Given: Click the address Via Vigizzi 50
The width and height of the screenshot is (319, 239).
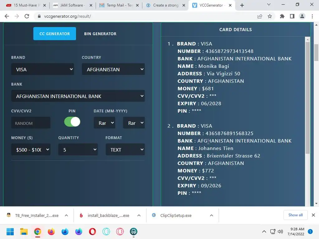Looking at the screenshot, I should pyautogui.click(x=223, y=73).
